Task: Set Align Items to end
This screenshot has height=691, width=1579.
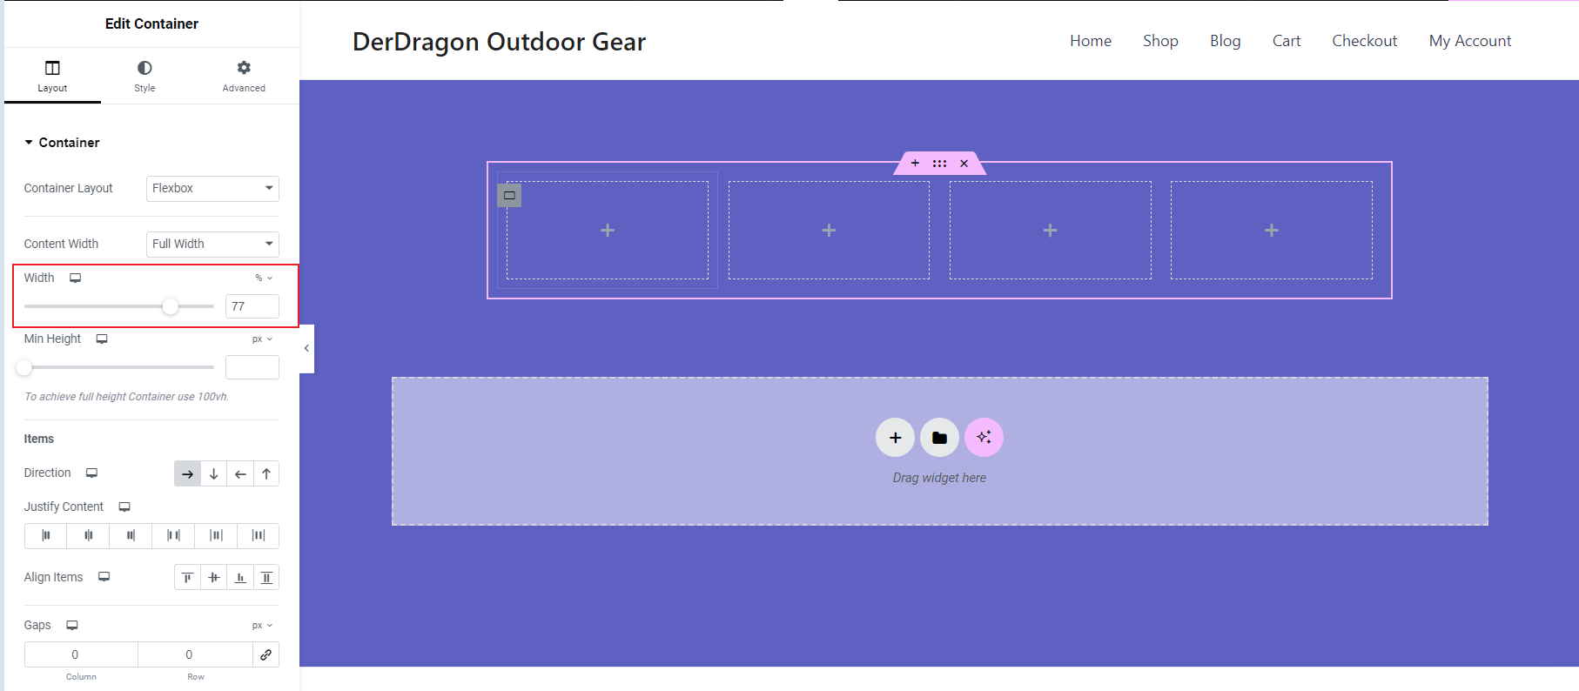Action: point(240,577)
